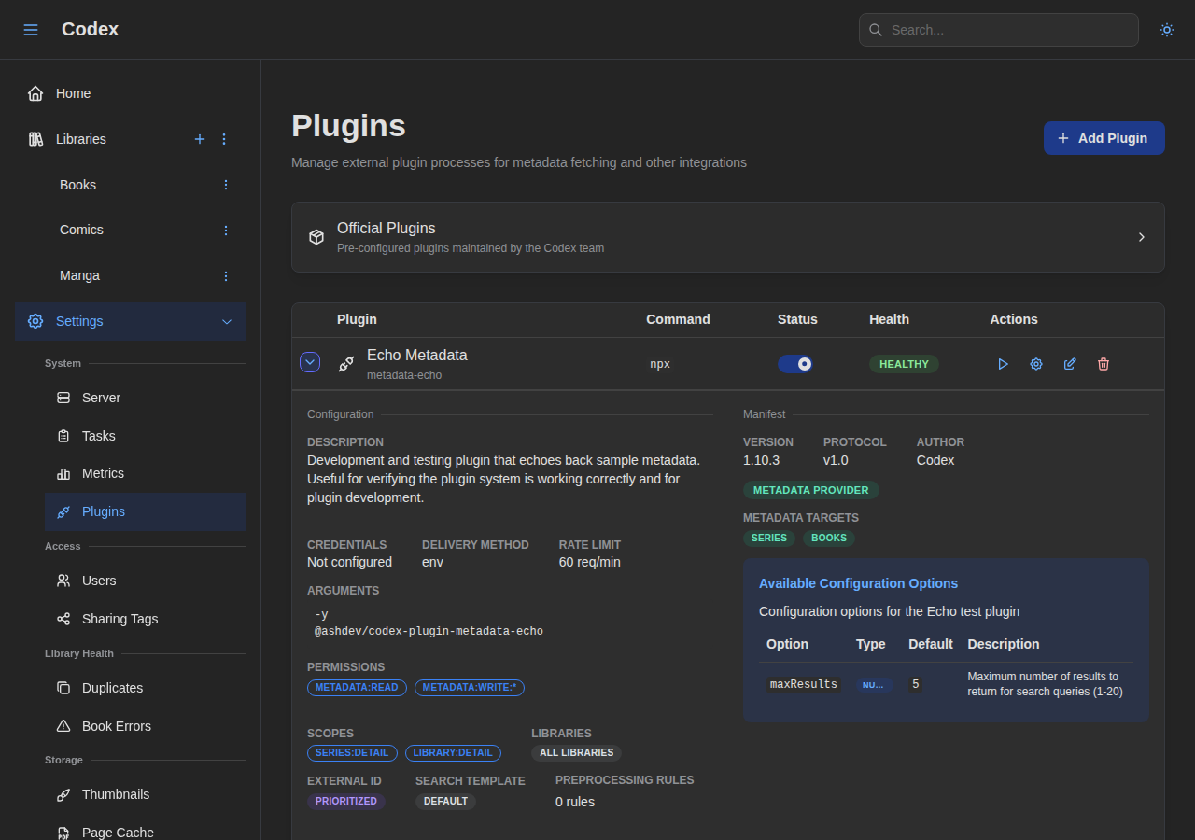1195x840 pixels.
Task: Open the hamburger menu
Action: [x=31, y=29]
